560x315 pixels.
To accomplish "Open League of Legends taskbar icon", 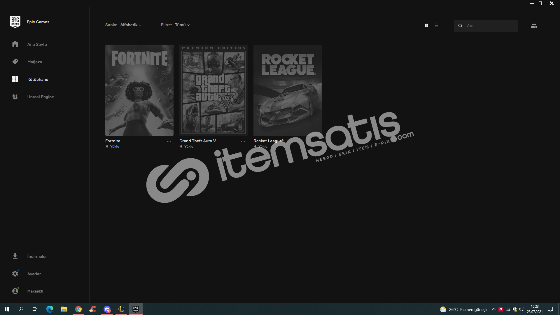I will click(121, 309).
